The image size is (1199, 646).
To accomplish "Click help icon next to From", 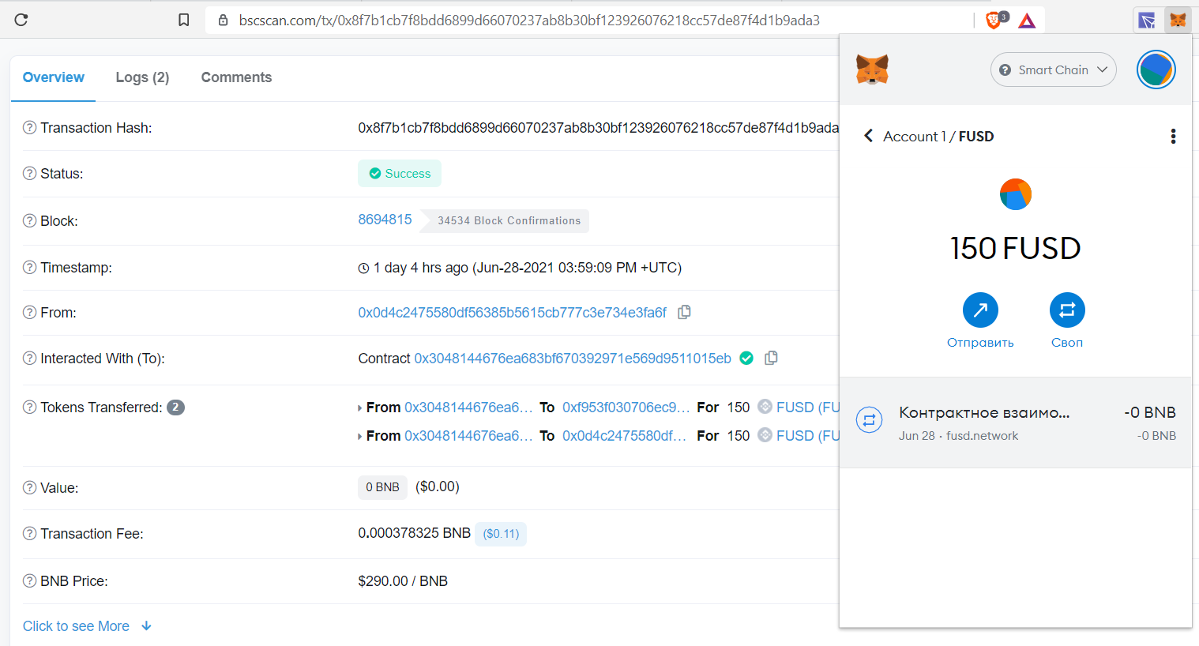I will tap(29, 312).
